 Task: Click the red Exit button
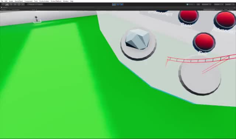[x=204, y=42]
